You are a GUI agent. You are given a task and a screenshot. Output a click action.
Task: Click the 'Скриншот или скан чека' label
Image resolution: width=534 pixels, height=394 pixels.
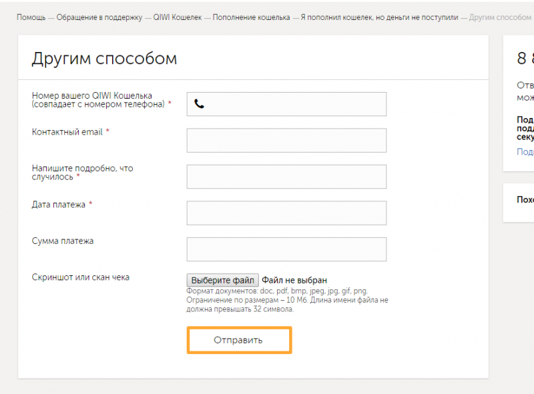pyautogui.click(x=81, y=277)
